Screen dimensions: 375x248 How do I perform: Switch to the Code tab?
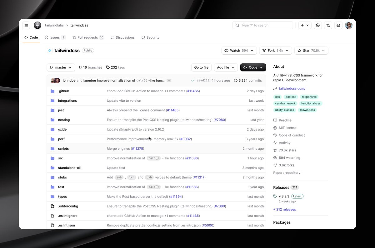pos(31,37)
